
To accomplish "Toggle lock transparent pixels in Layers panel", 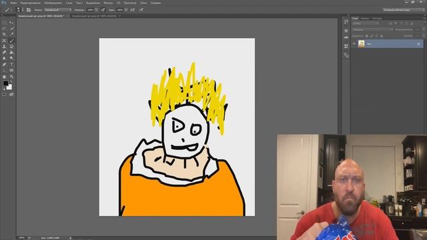I will [x=367, y=36].
